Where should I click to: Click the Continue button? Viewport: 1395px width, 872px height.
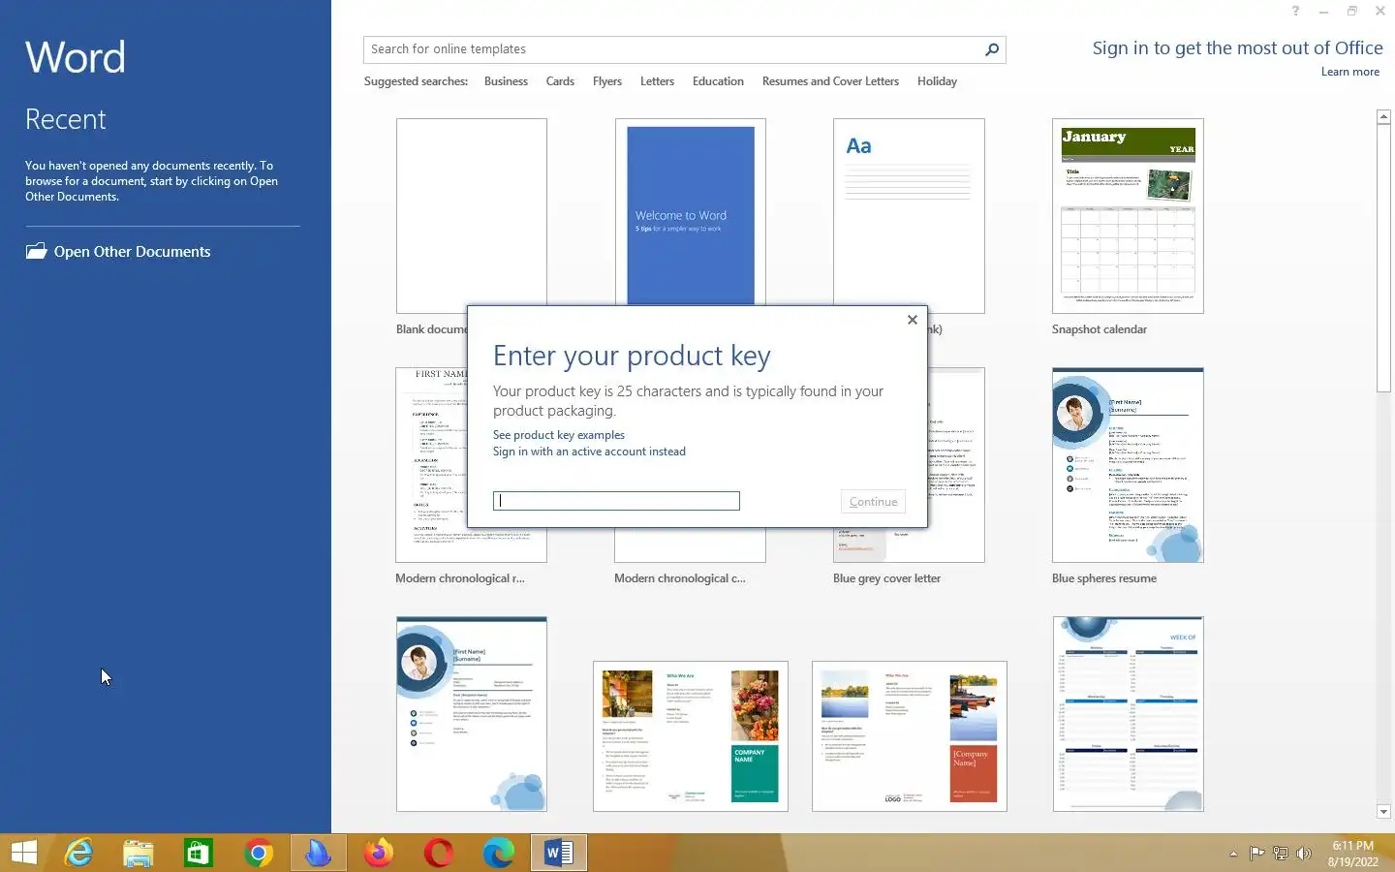point(873,502)
